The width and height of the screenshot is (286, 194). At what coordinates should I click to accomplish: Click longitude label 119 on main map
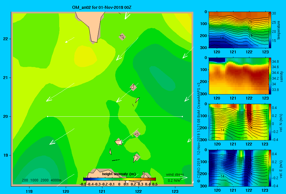29,191
